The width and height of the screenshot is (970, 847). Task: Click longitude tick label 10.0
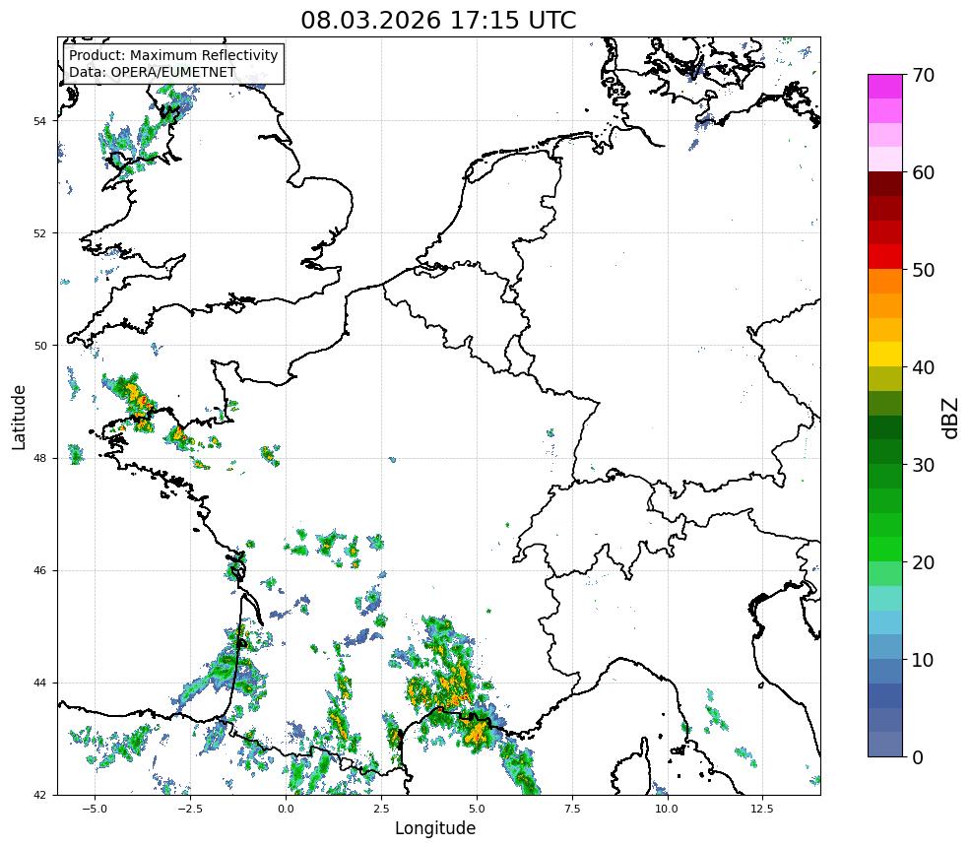click(x=667, y=809)
